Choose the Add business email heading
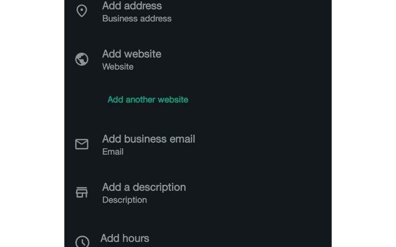 point(148,139)
